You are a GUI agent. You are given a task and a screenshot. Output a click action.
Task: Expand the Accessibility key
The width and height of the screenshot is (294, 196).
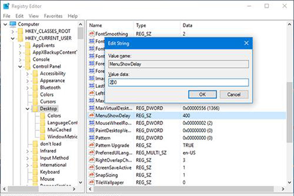click(x=27, y=74)
